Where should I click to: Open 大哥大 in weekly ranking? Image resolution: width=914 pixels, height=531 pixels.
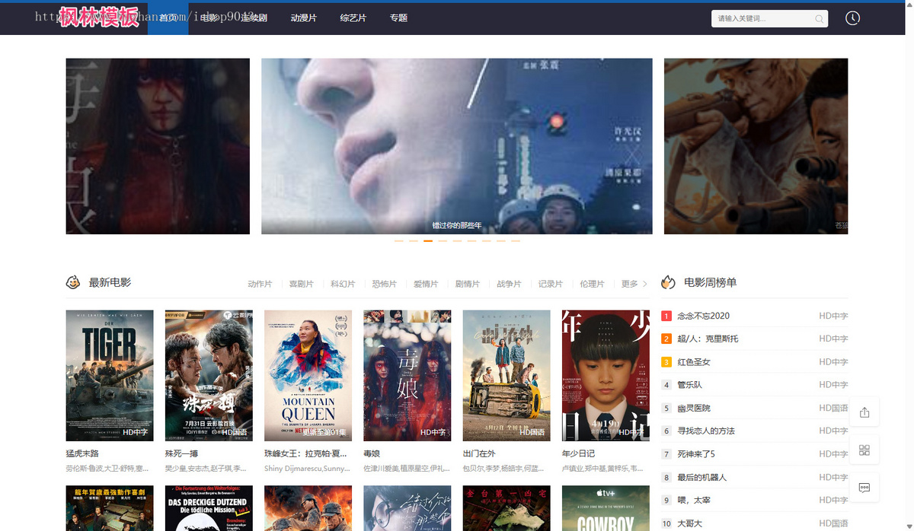(689, 523)
